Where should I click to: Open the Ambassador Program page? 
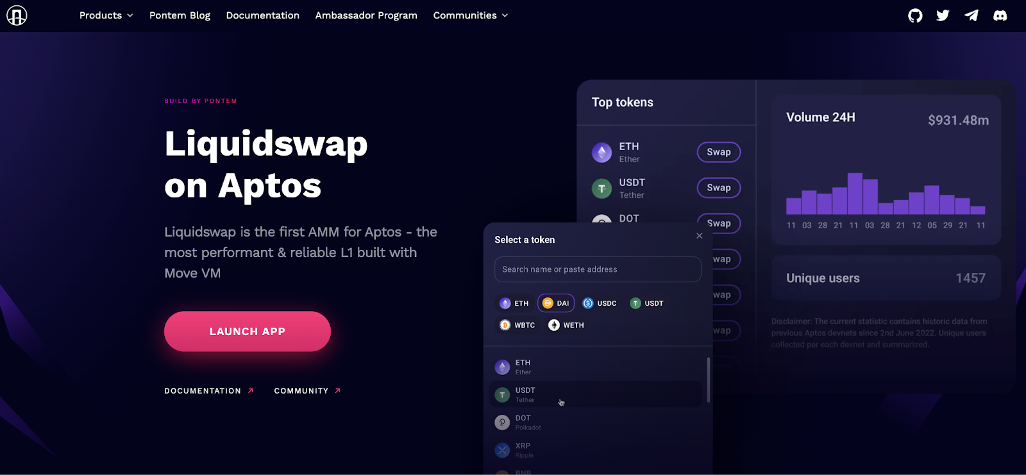(366, 15)
